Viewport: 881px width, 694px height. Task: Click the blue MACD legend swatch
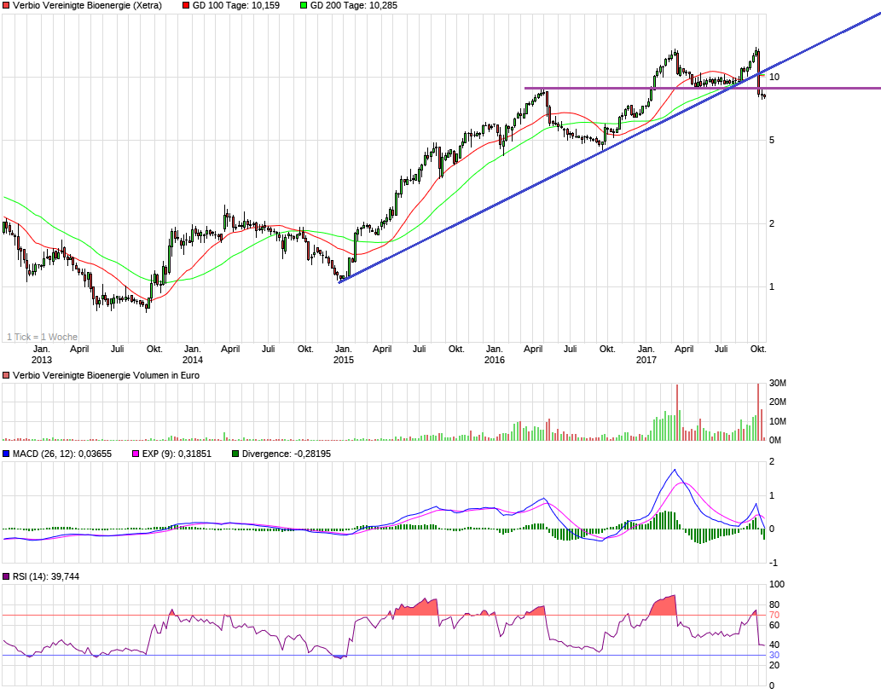pos(6,454)
